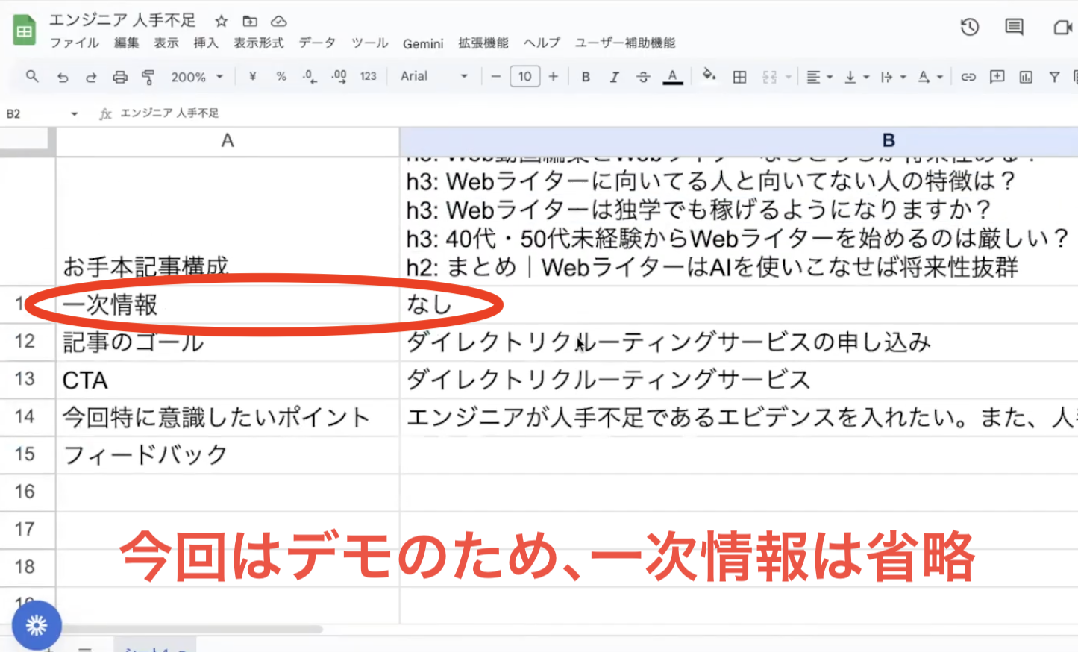Insert a chart
1078x652 pixels.
(x=1026, y=76)
